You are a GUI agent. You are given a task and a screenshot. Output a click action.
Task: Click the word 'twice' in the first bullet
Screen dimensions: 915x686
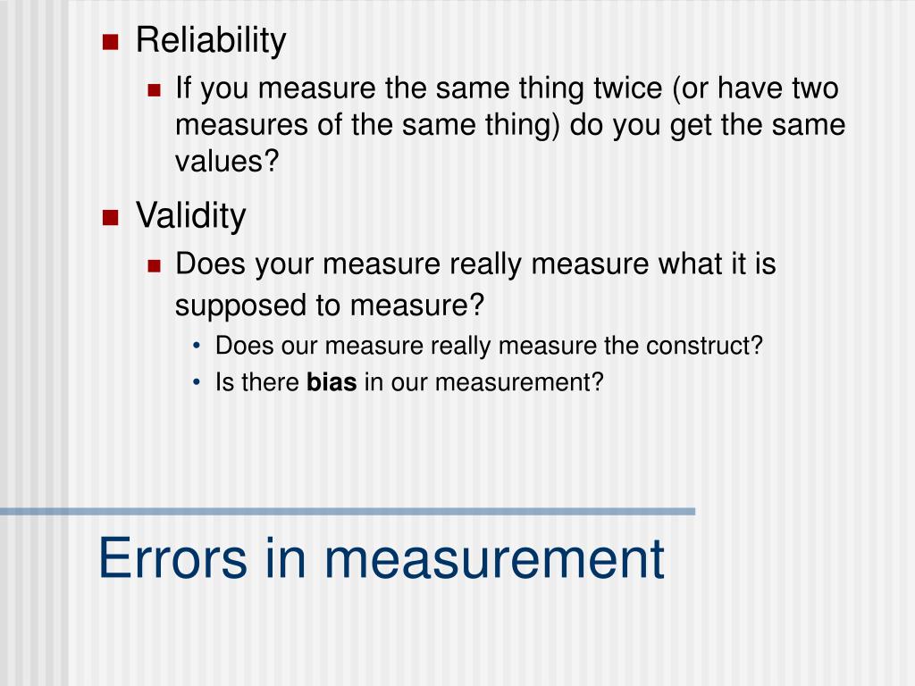coord(628,88)
